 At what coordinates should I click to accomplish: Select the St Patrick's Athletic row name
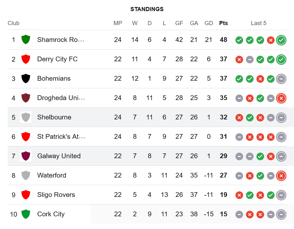point(61,137)
